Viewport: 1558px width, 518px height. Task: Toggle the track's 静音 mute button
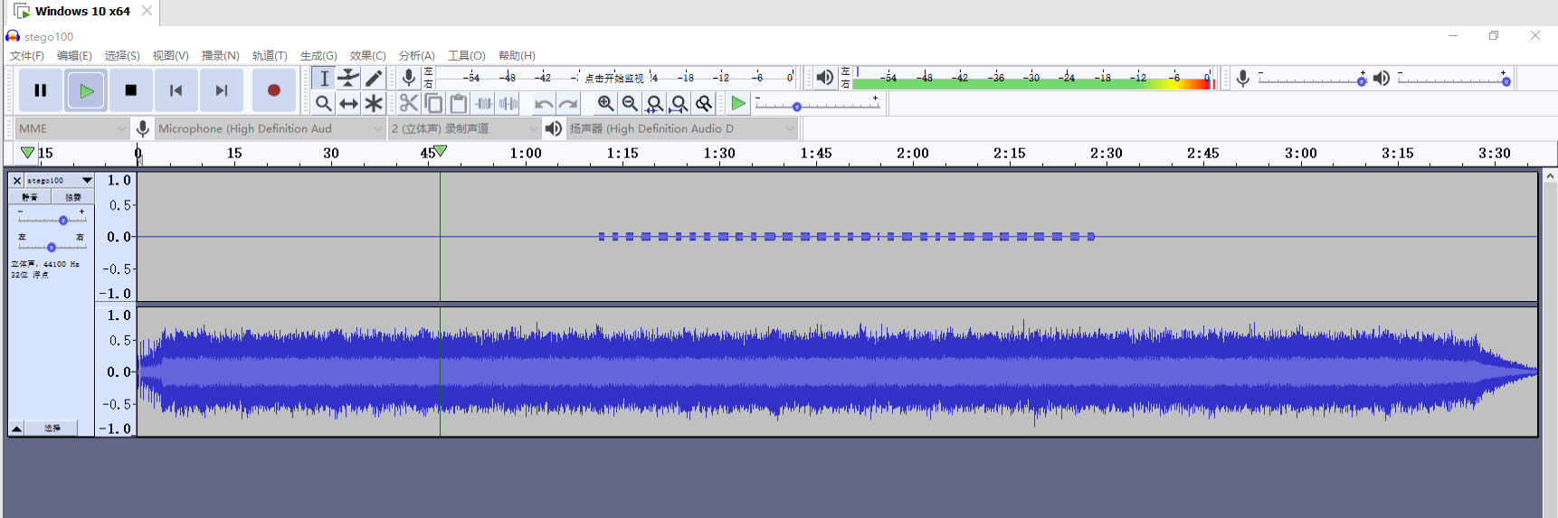pos(30,197)
